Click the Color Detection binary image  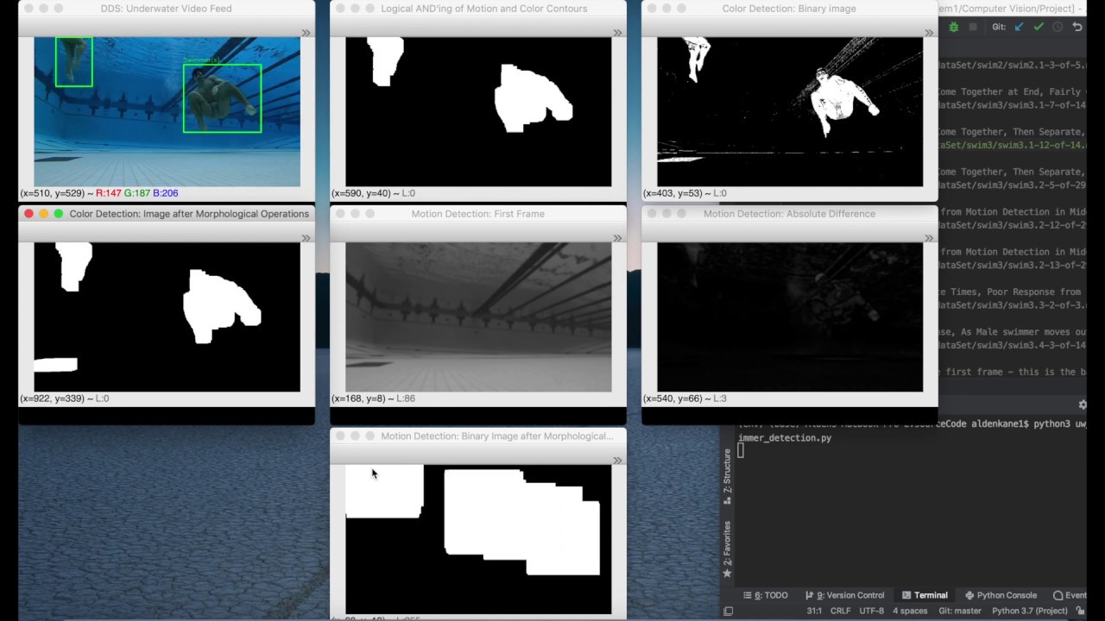tap(790, 112)
